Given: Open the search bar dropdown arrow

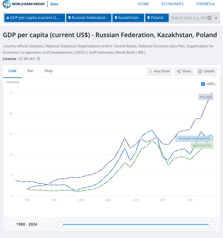Looking at the screenshot, I should (216, 18).
